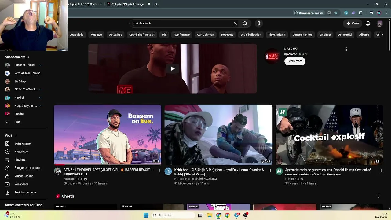Open the Historique icon in sidebar
This screenshot has height=220, width=391.
pyautogui.click(x=7, y=152)
